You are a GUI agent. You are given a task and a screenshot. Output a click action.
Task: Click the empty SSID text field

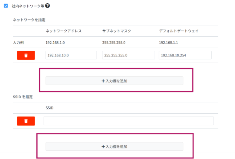128,121
